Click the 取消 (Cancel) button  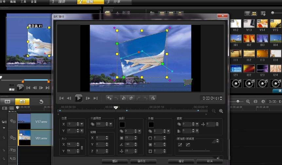pos(210,161)
